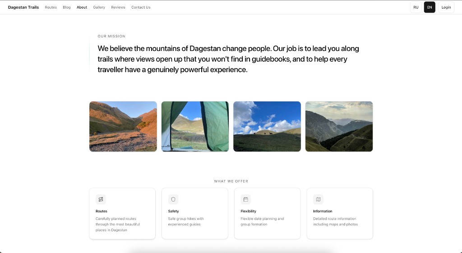
Task: View the blue sky hillside photo
Action: [267, 126]
